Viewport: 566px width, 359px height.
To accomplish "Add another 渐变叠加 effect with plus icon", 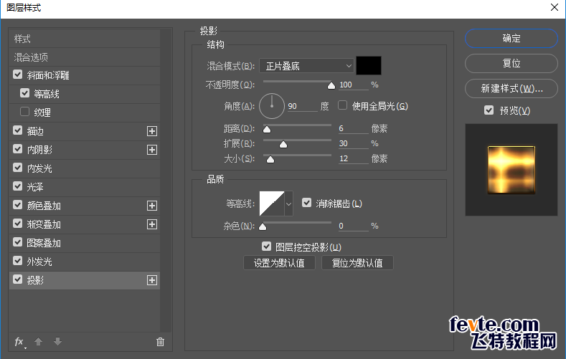I will click(152, 224).
